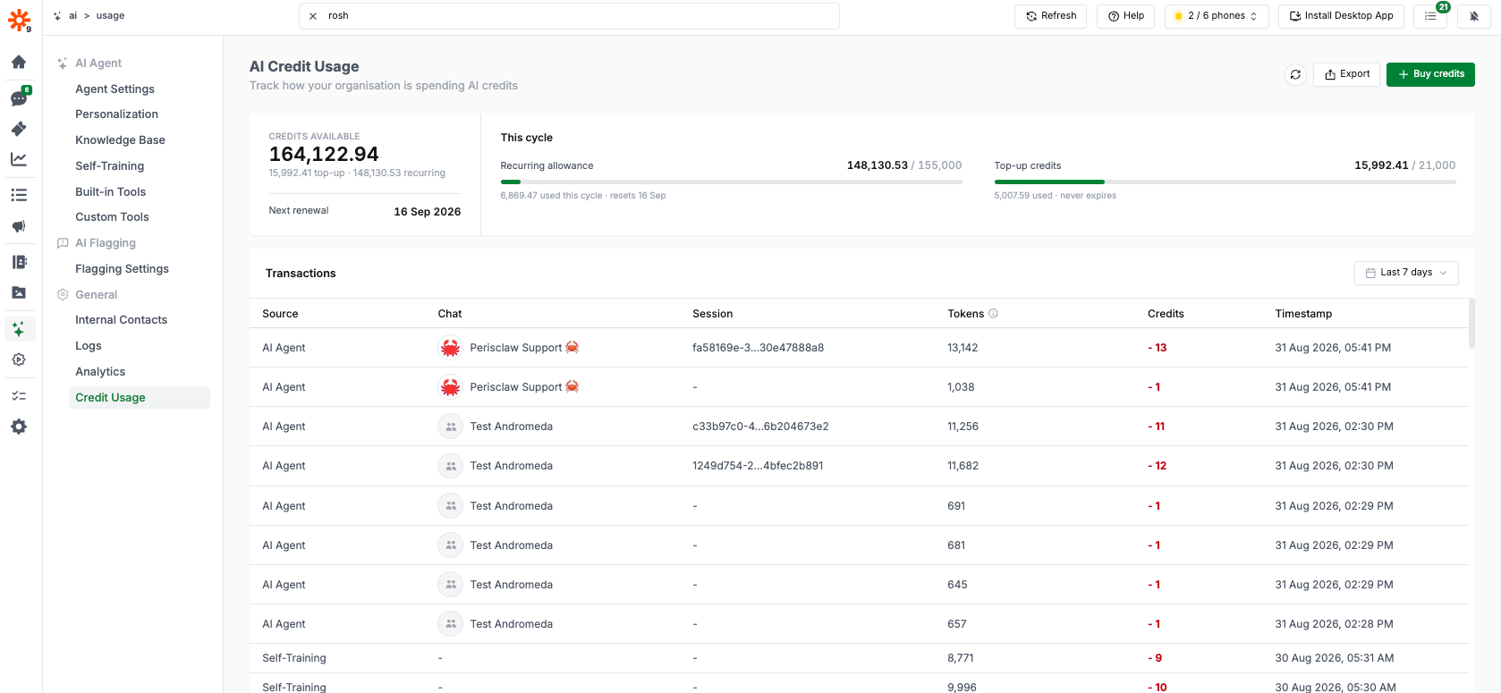Click session 'c33b97c0-4...6b204673e2'
The image size is (1501, 693).
[x=760, y=427]
